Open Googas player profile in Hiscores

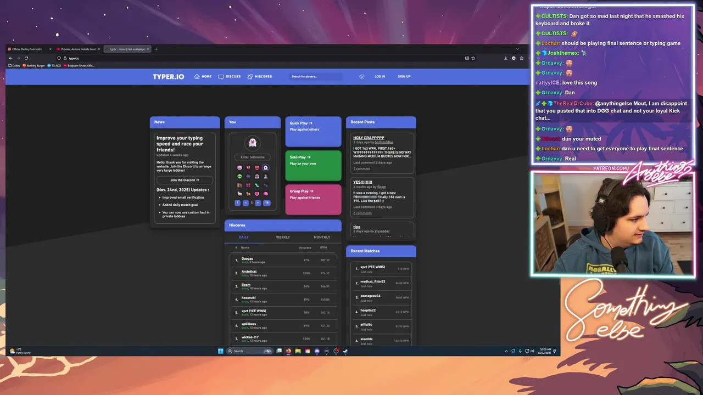[247, 258]
